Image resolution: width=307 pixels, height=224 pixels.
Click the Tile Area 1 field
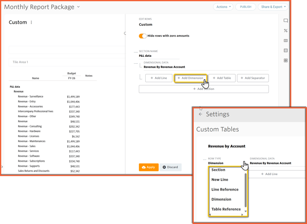[x=64, y=62]
